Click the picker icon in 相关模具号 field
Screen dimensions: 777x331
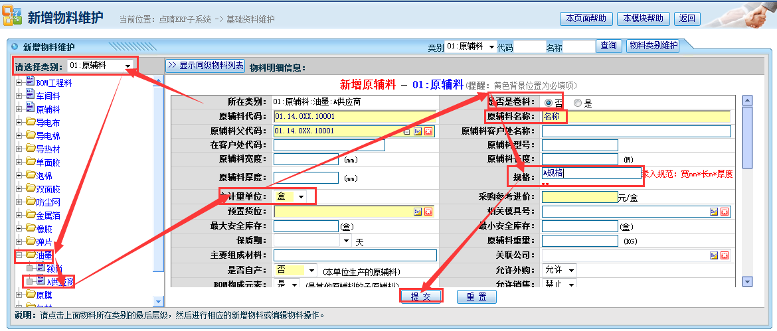714,212
